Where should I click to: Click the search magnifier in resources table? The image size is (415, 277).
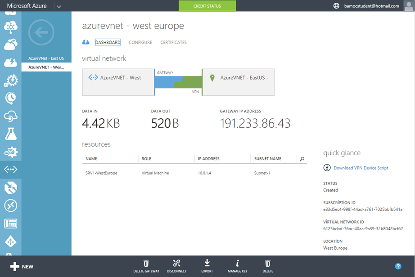pos(302,159)
